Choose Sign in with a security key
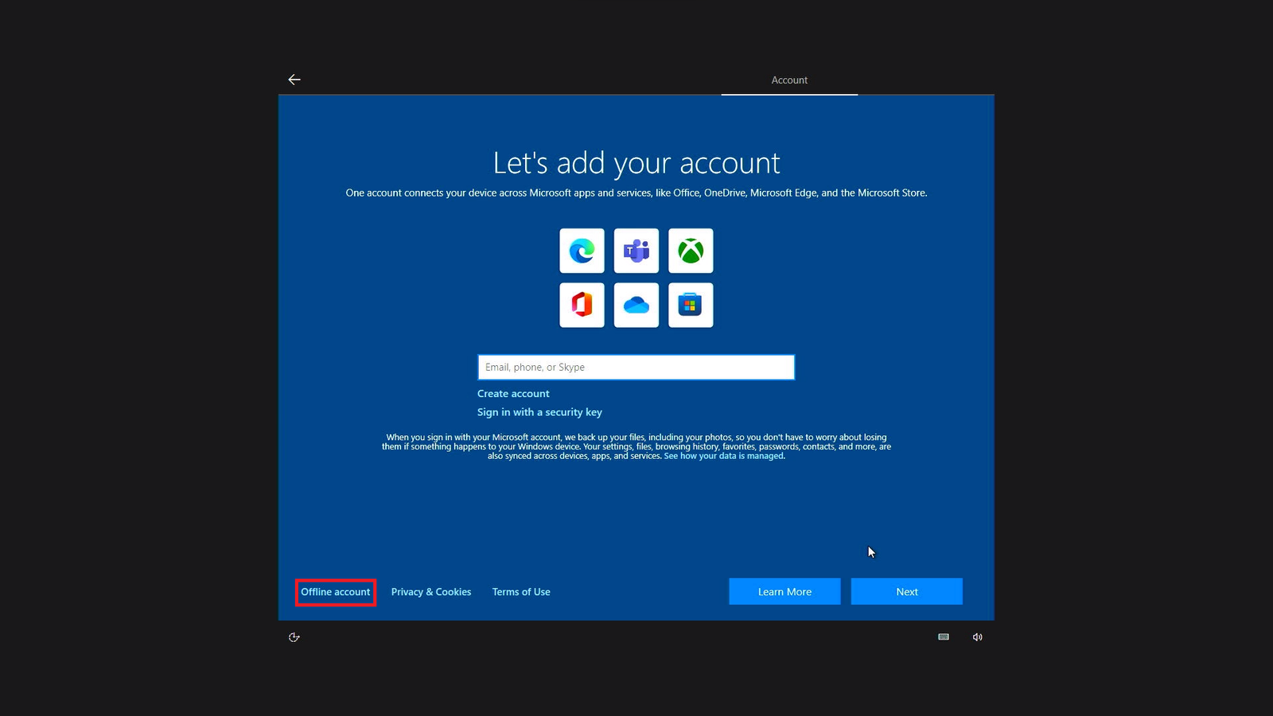Image resolution: width=1273 pixels, height=716 pixels. [539, 412]
